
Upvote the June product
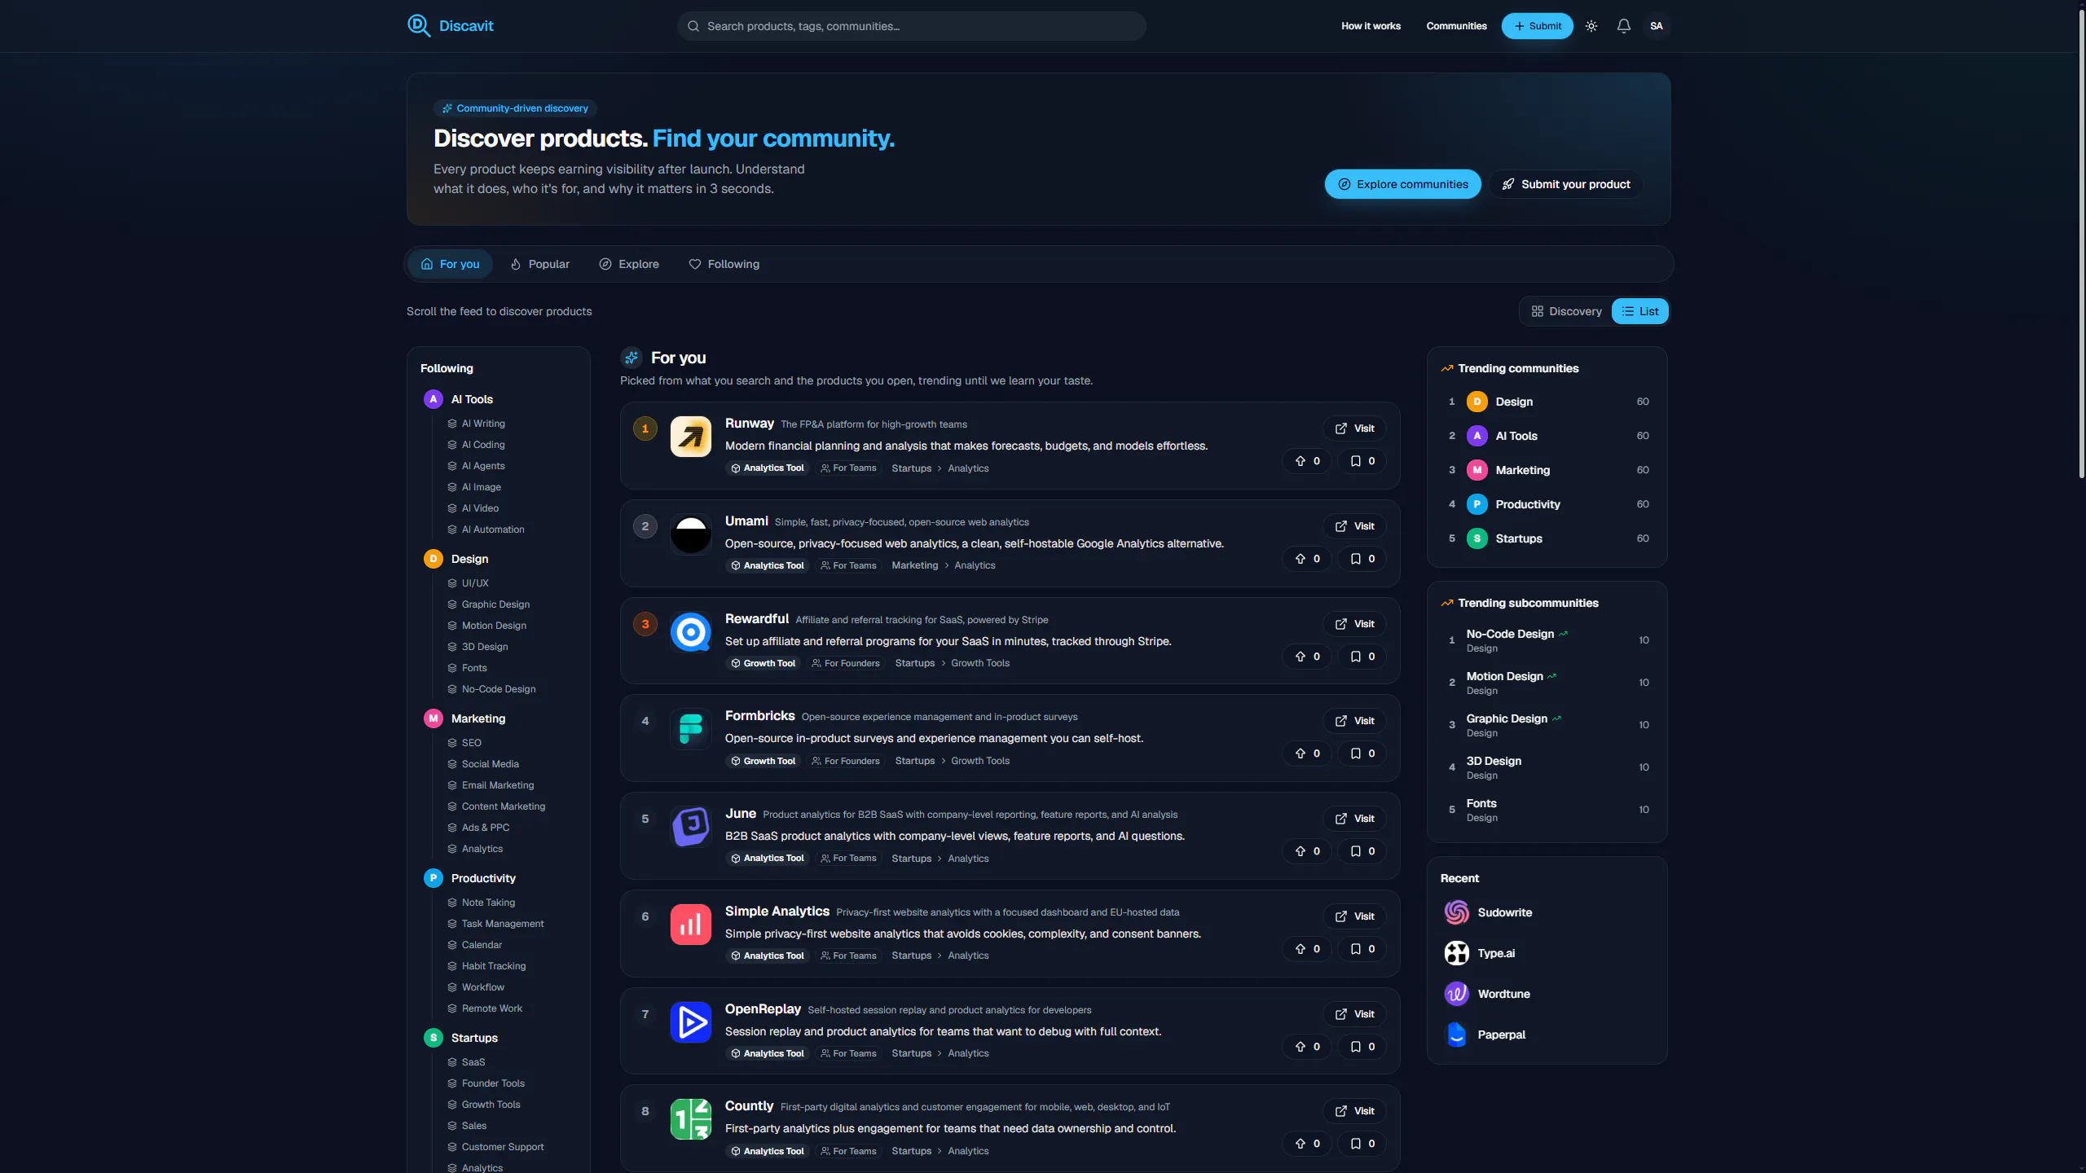[x=1307, y=851]
